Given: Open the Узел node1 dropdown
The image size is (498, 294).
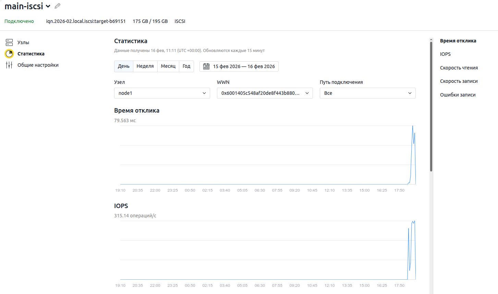Looking at the screenshot, I should [x=162, y=93].
